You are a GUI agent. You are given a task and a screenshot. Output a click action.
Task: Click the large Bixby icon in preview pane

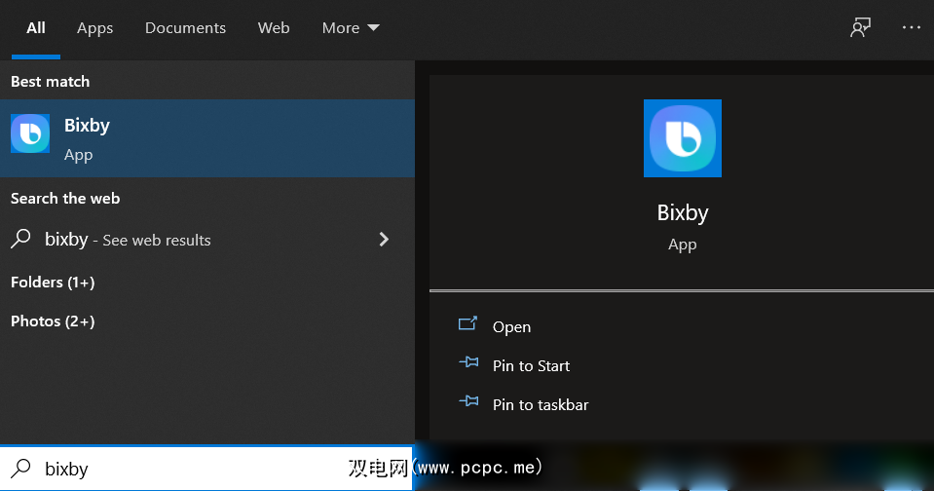tap(683, 138)
